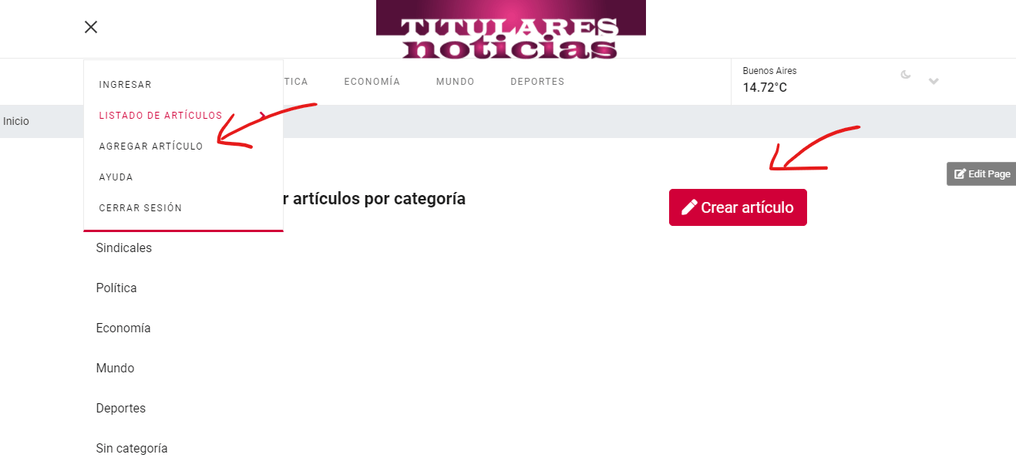
Task: Open the Deportes category in the list
Action: (121, 409)
